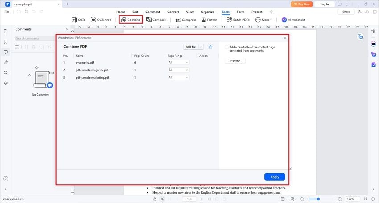Close the Comments panel
Screen dimensions: 379x203
(x=67, y=29)
